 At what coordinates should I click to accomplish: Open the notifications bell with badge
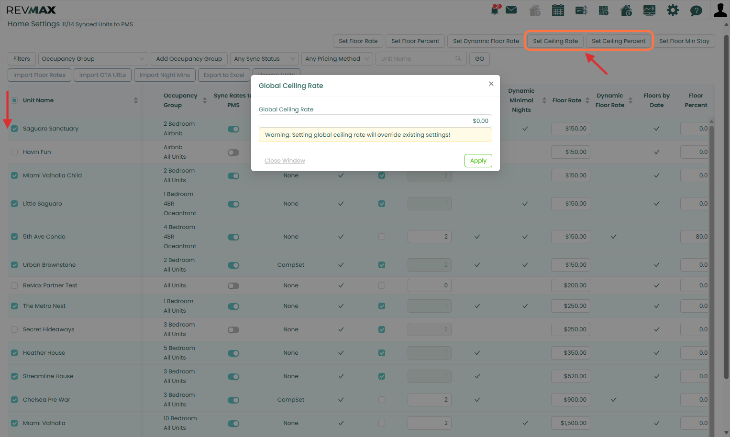(495, 10)
